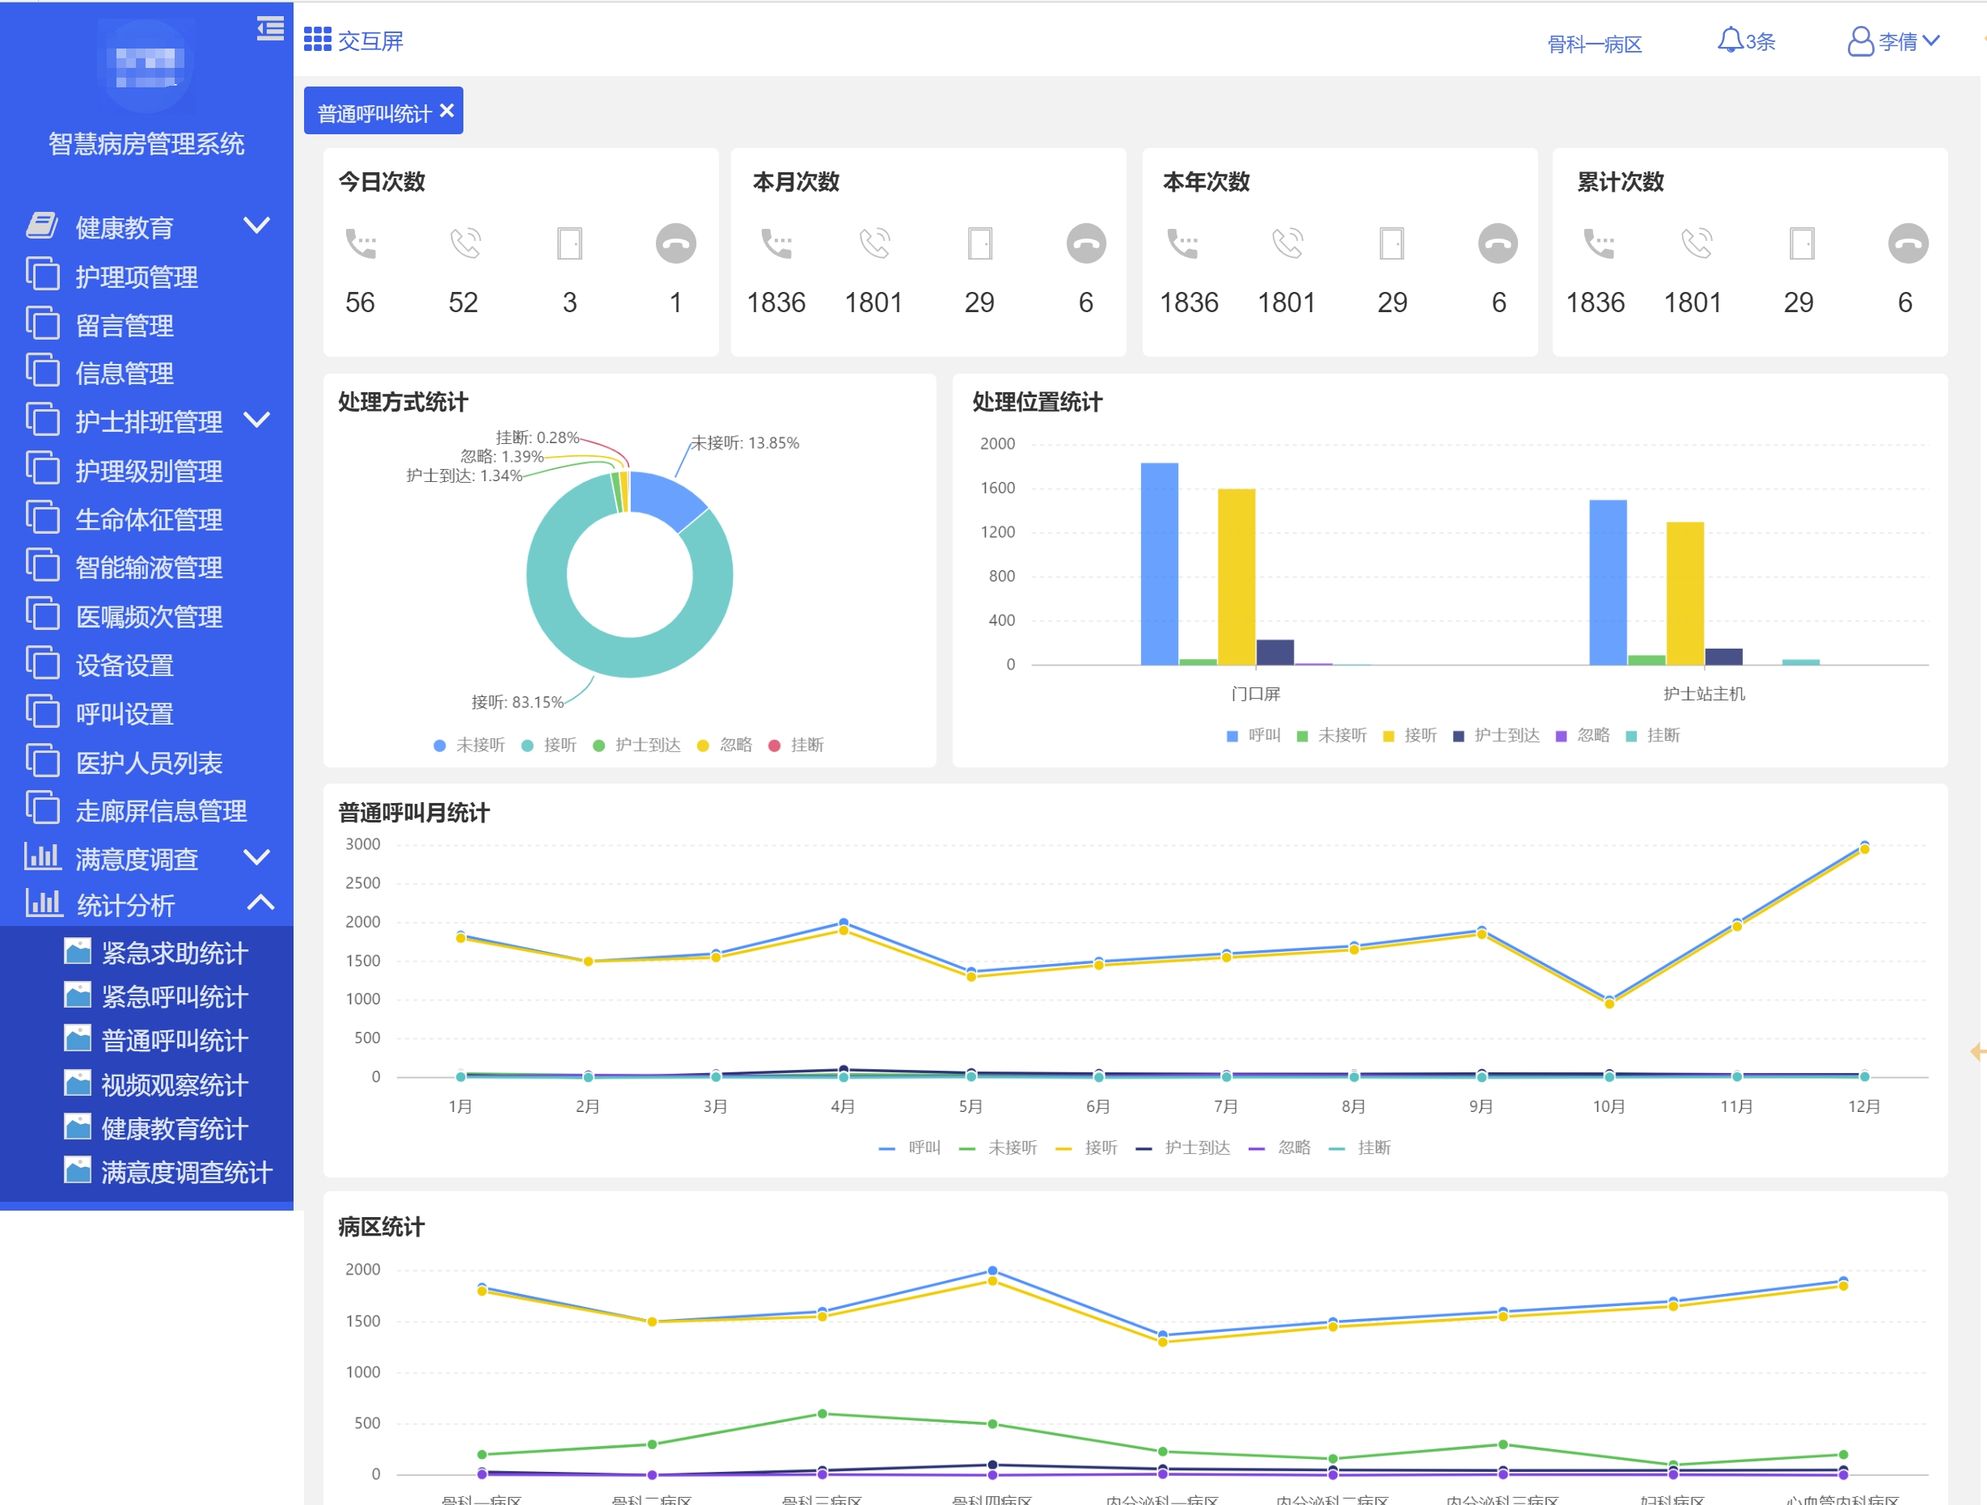The image size is (1987, 1505).
Task: Toggle 忽略 in 处理位置统计 bar chart legend
Action: [1583, 736]
